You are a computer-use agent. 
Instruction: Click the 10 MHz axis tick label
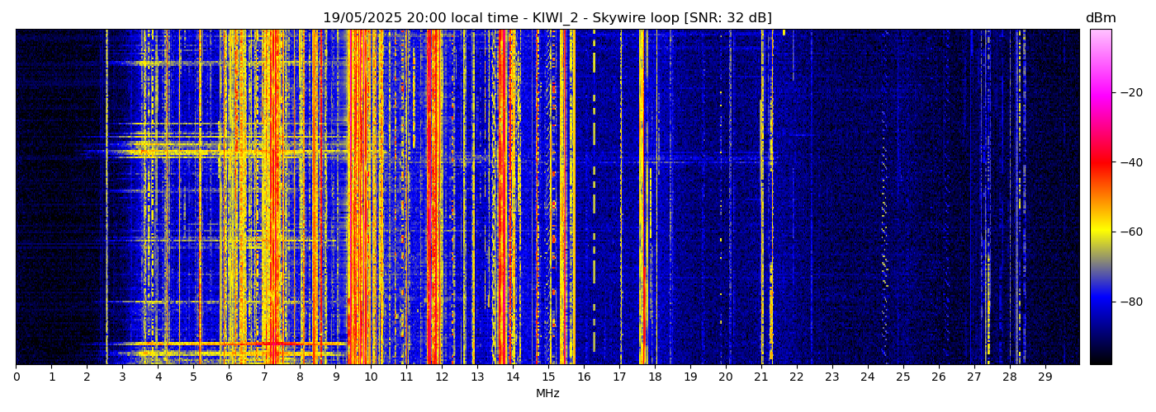click(x=371, y=377)
